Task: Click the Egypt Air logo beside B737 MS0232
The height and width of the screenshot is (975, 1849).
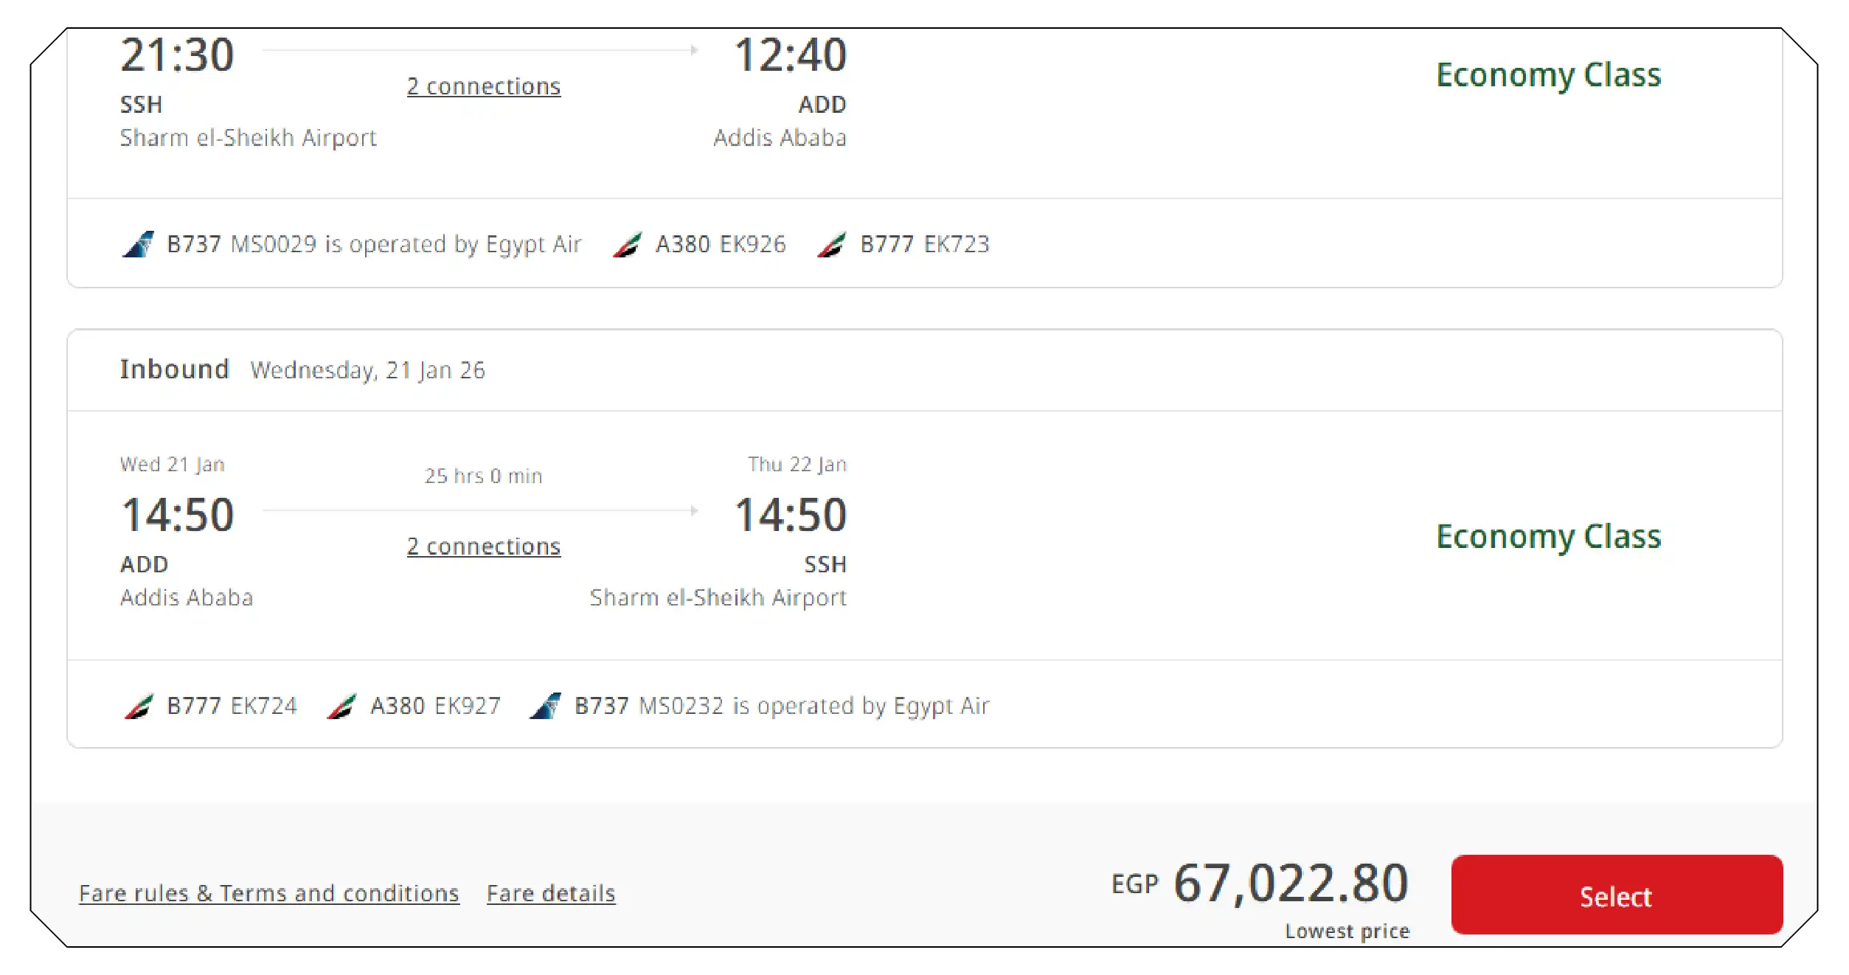Action: pyautogui.click(x=546, y=705)
